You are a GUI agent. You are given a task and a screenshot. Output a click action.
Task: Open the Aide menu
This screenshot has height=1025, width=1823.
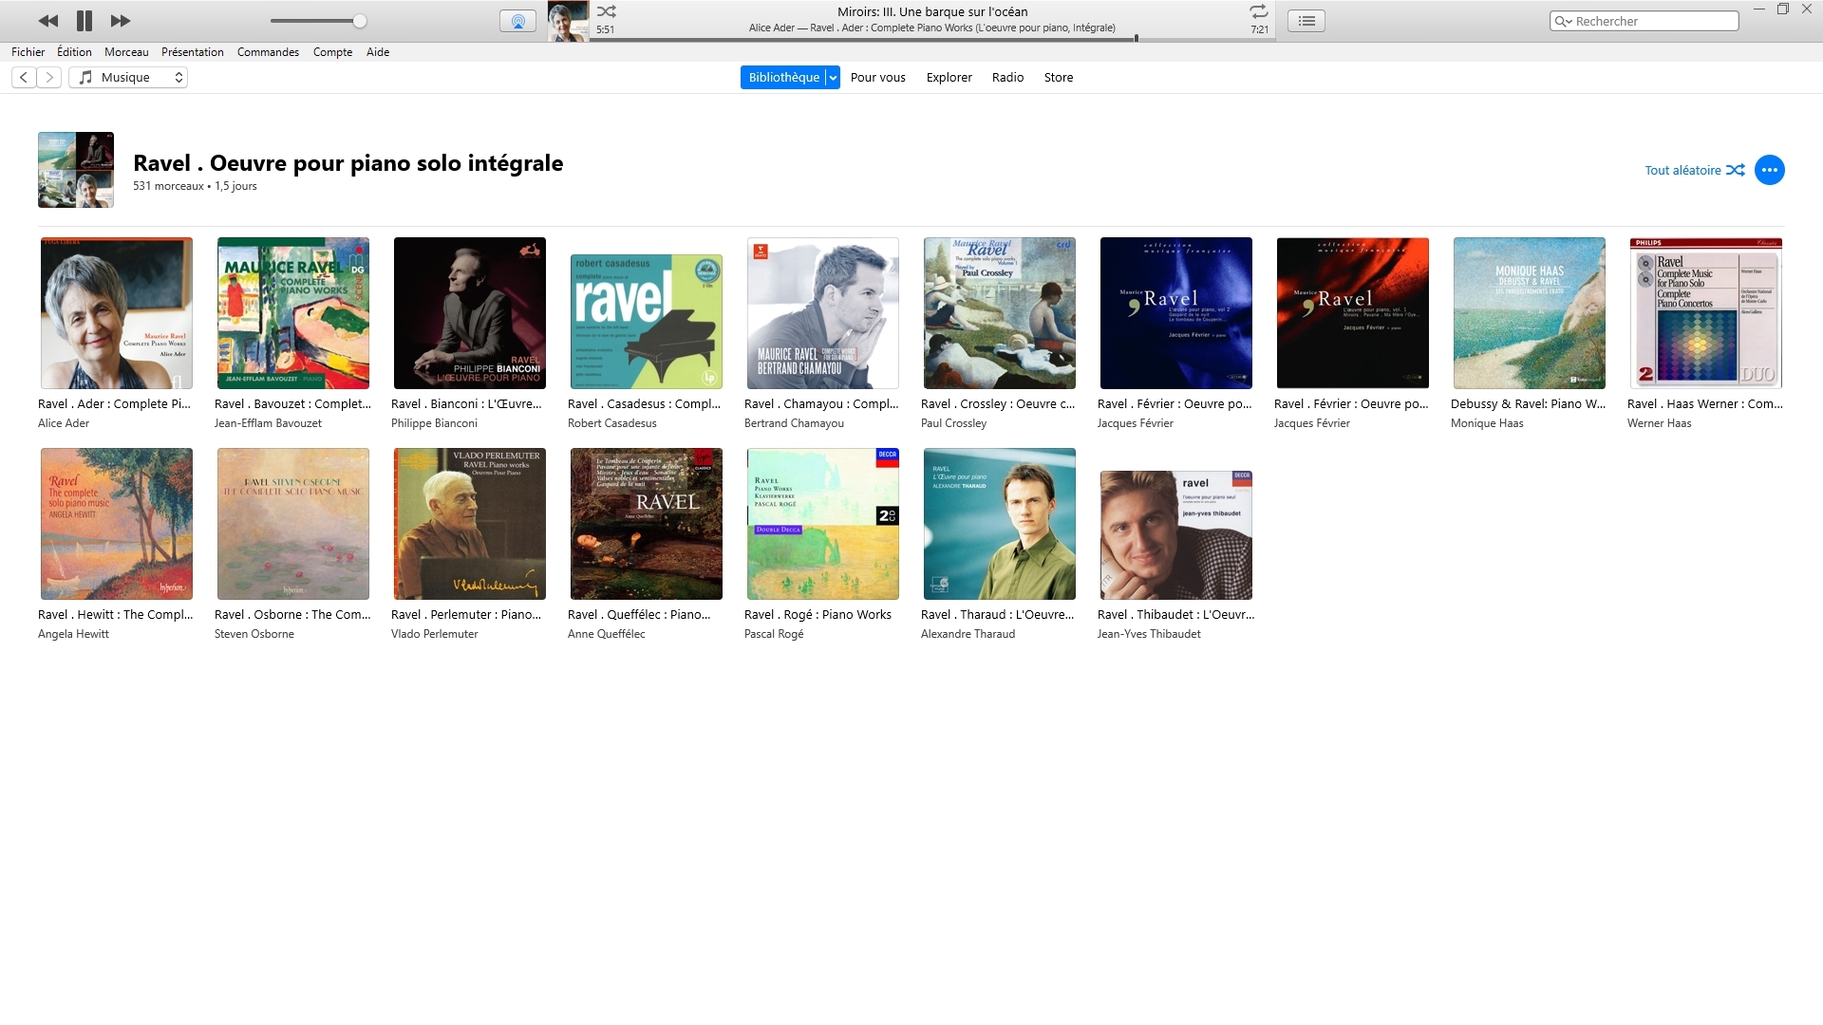click(378, 52)
